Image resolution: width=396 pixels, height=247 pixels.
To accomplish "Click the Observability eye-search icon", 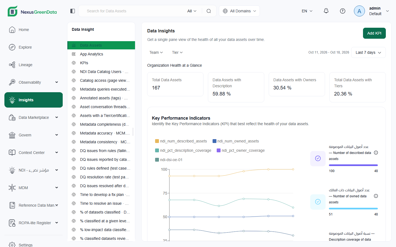I will pyautogui.click(x=12, y=82).
